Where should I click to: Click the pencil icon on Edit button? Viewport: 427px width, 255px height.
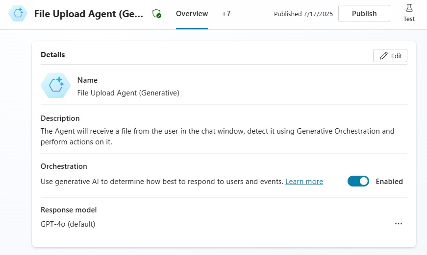384,56
